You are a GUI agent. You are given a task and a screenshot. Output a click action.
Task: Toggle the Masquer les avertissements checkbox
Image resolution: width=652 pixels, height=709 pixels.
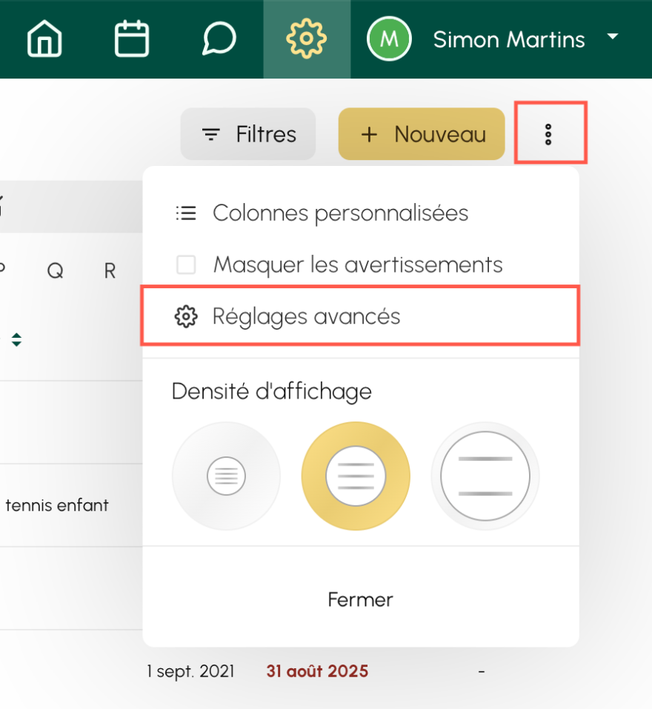pyautogui.click(x=186, y=264)
